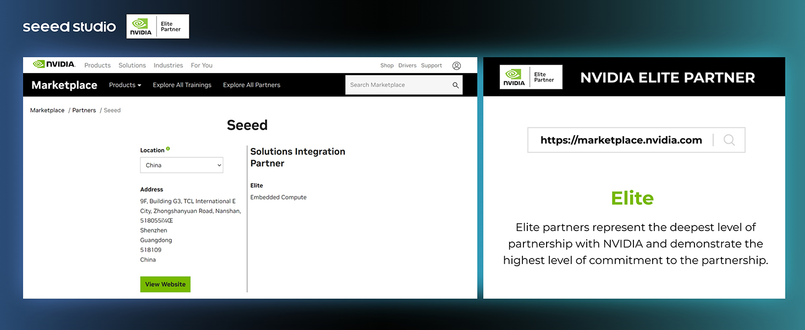805x330 pixels.
Task: Expand the Products dropdown in Marketplace bar
Action: pos(125,85)
